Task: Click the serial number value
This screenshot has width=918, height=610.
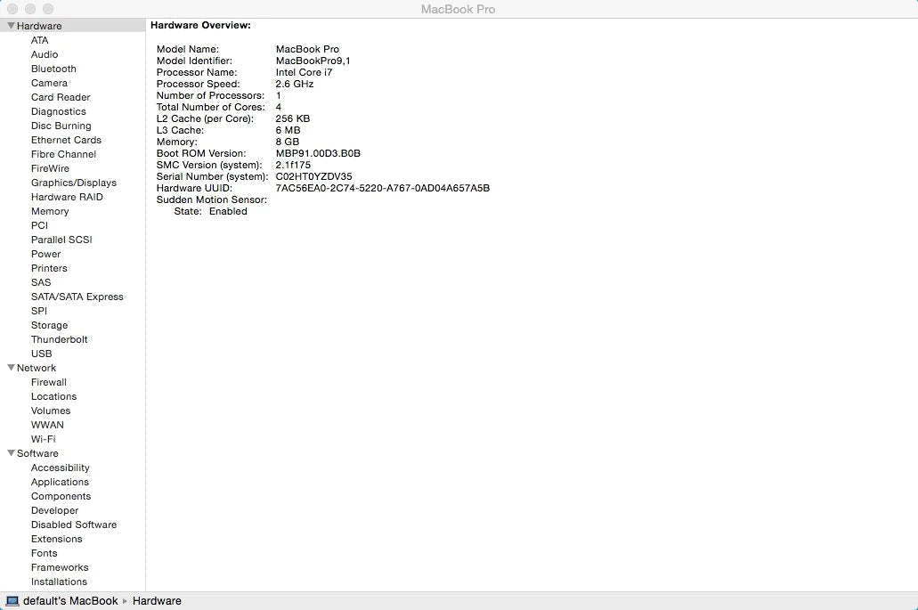Action: coord(313,176)
